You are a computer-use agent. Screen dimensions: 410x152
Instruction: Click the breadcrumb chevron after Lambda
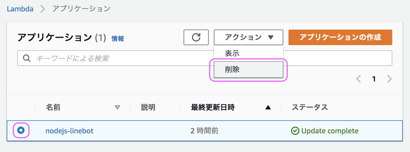click(x=43, y=9)
